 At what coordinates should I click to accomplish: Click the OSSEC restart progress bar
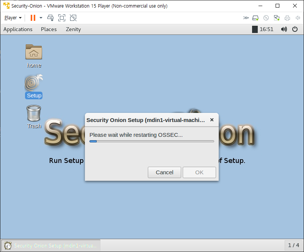tap(152, 141)
